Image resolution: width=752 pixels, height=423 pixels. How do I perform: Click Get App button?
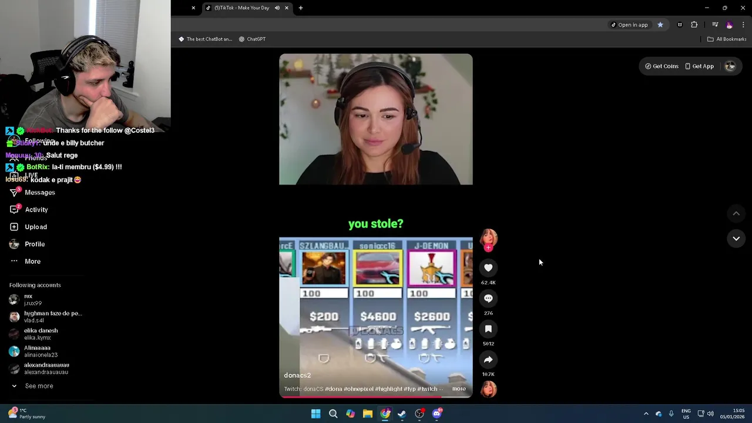coord(699,66)
